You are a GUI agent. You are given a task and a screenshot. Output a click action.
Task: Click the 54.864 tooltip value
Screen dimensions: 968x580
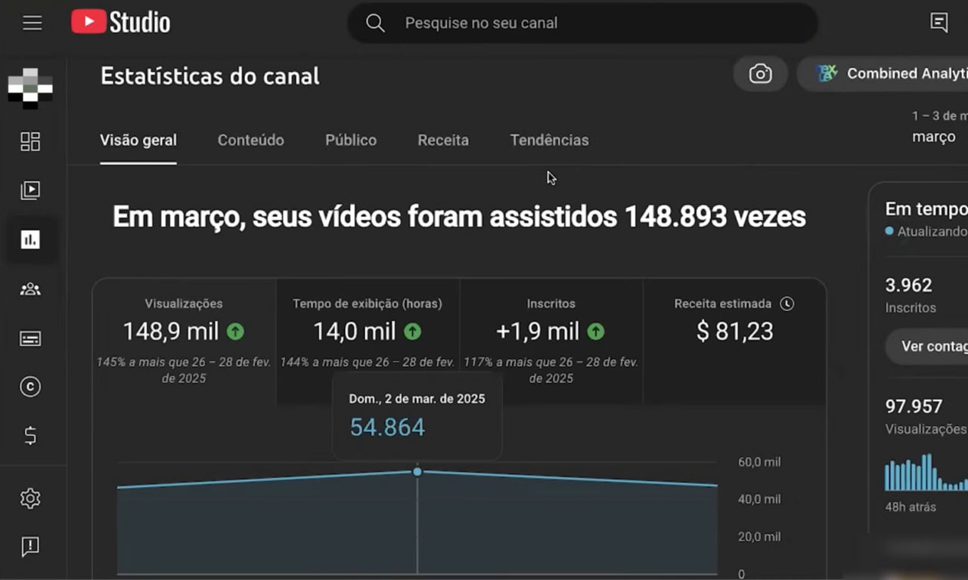point(387,427)
